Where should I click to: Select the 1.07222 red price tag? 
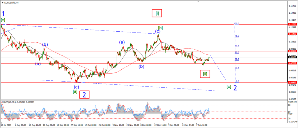pos(292,63)
